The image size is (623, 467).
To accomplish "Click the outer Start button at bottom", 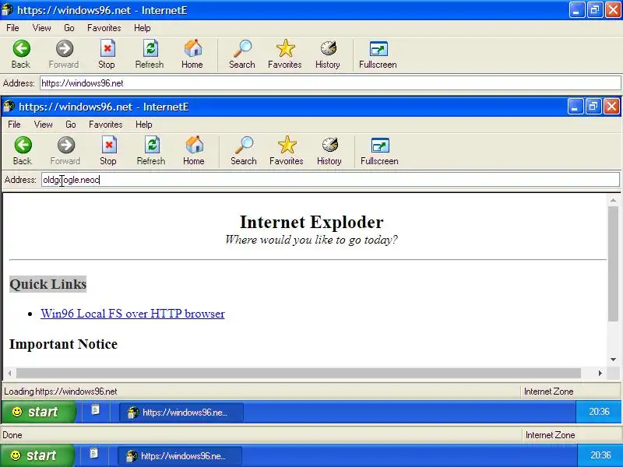I will (37, 455).
